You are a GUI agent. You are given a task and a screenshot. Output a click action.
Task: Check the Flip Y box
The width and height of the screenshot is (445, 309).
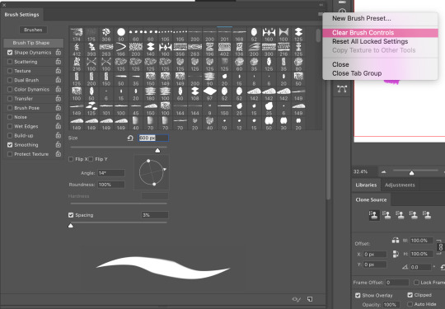(91, 159)
